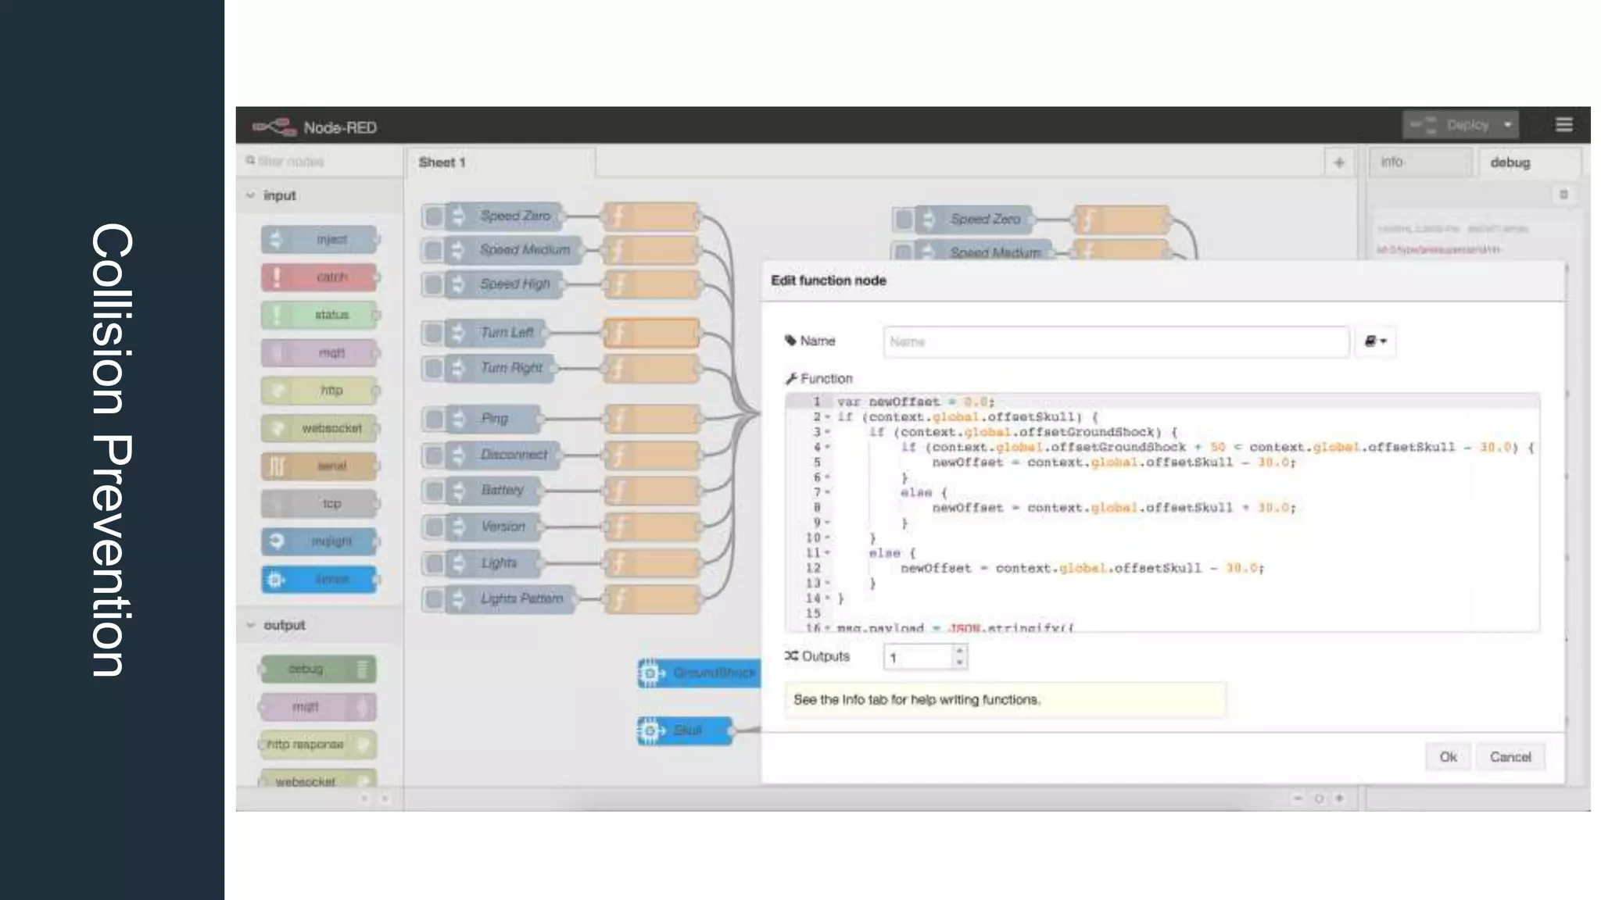
Task: Select the Skull sensor node
Action: pos(686,730)
